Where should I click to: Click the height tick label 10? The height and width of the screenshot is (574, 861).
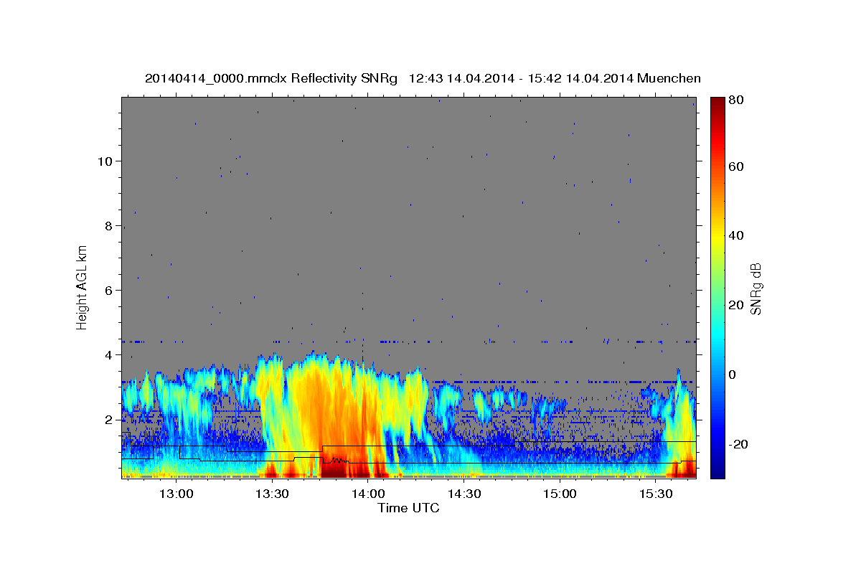coord(105,161)
